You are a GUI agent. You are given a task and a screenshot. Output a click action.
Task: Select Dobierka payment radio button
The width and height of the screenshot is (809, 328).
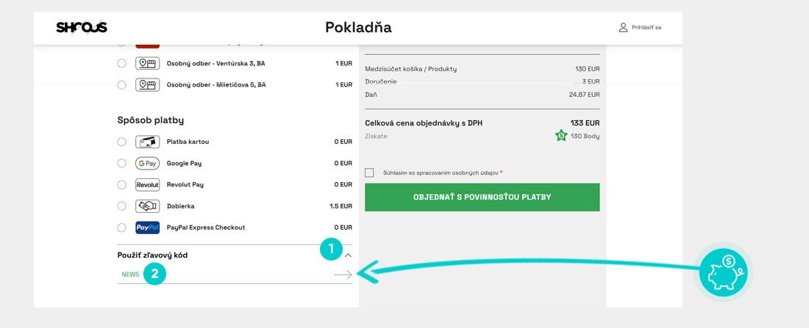(x=121, y=206)
